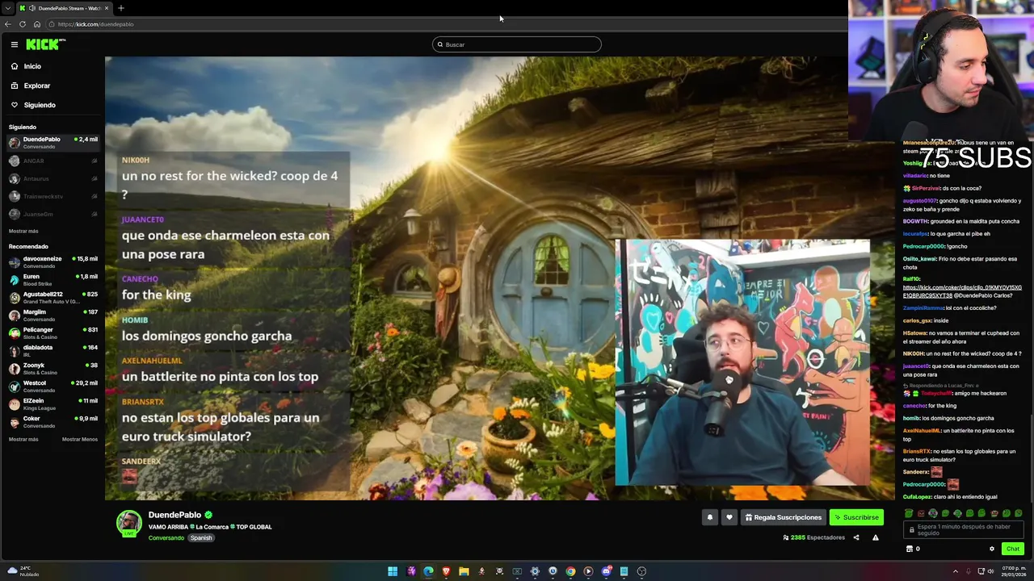1034x581 pixels.
Task: Open the offline Antaurus channel
Action: [x=53, y=178]
